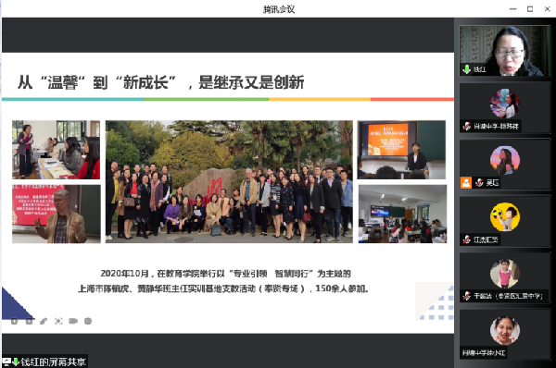Screen dimensions: 556x368
Task: Click the slide title about 温馨 to 新成长
Action: (160, 82)
